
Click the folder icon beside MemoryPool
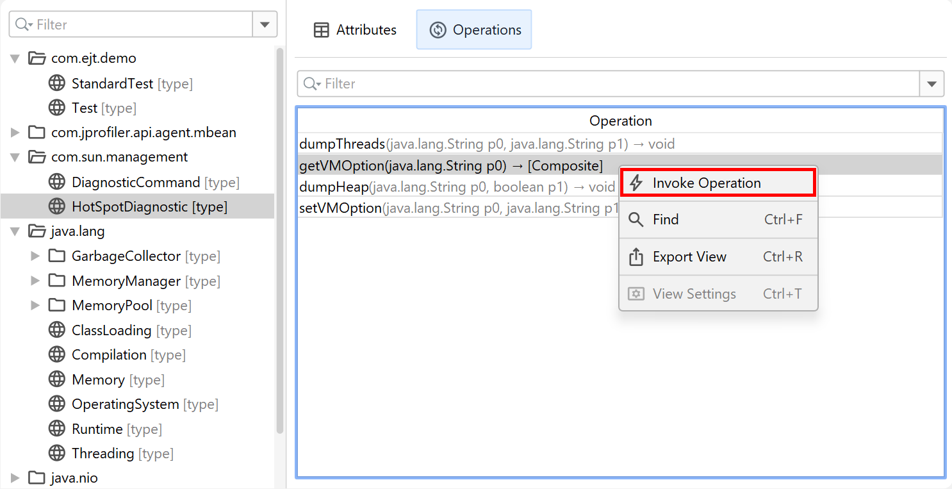(57, 306)
